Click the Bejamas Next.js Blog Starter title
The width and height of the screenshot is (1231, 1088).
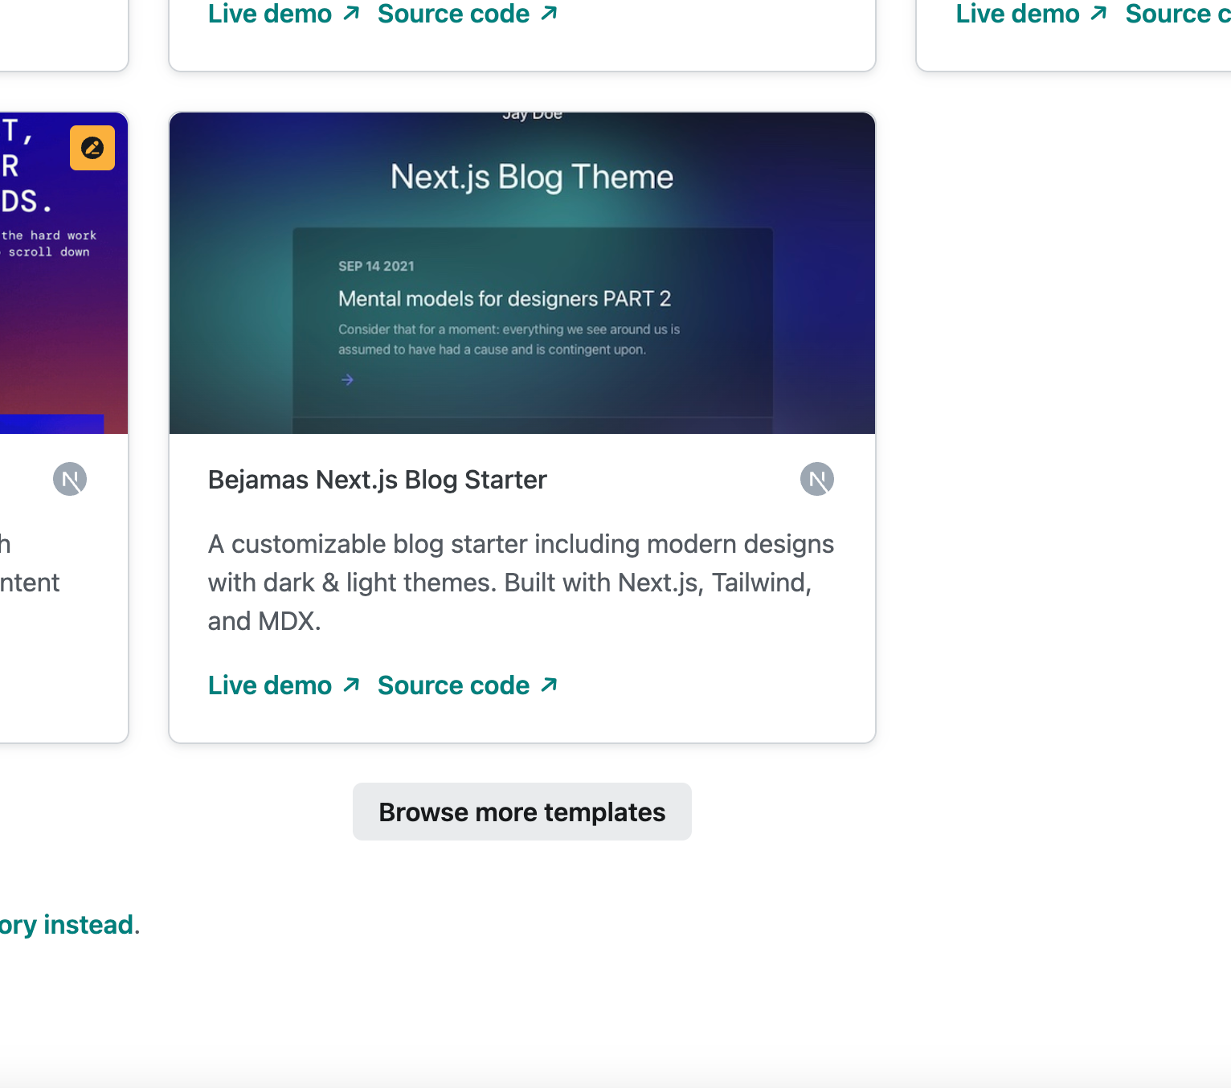(378, 480)
